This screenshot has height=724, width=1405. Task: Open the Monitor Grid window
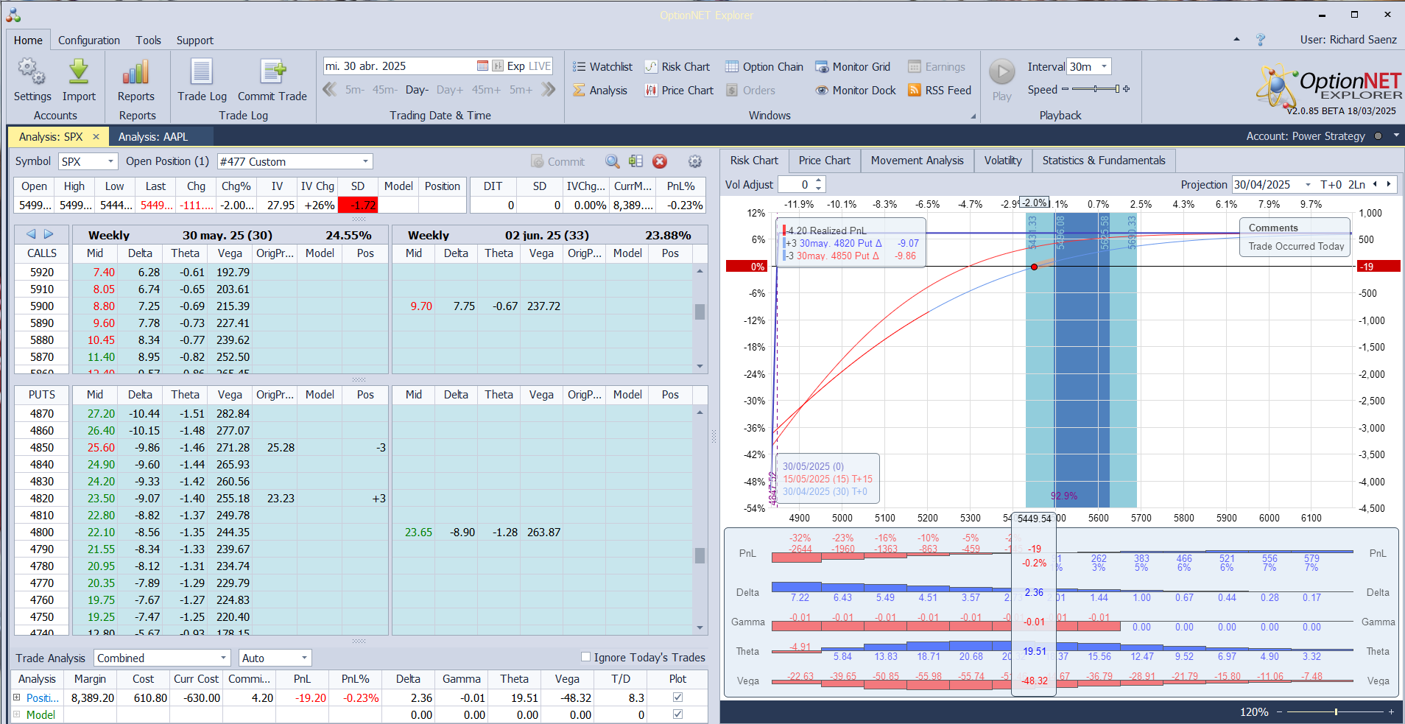coord(853,67)
